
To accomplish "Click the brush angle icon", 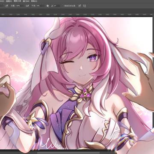I will pyautogui.click(x=53, y=6).
